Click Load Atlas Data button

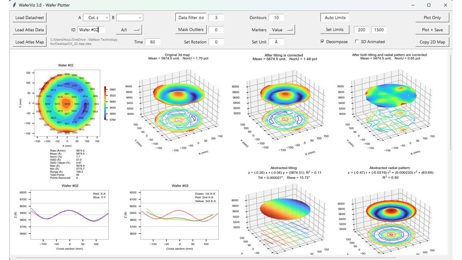(30, 30)
